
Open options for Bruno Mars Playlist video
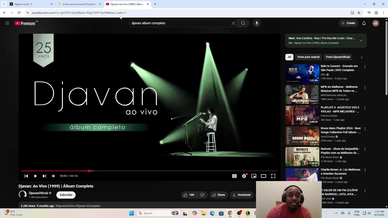pos(365,129)
